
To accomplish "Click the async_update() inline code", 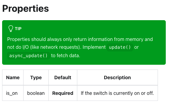I will pyautogui.click(x=28, y=56).
